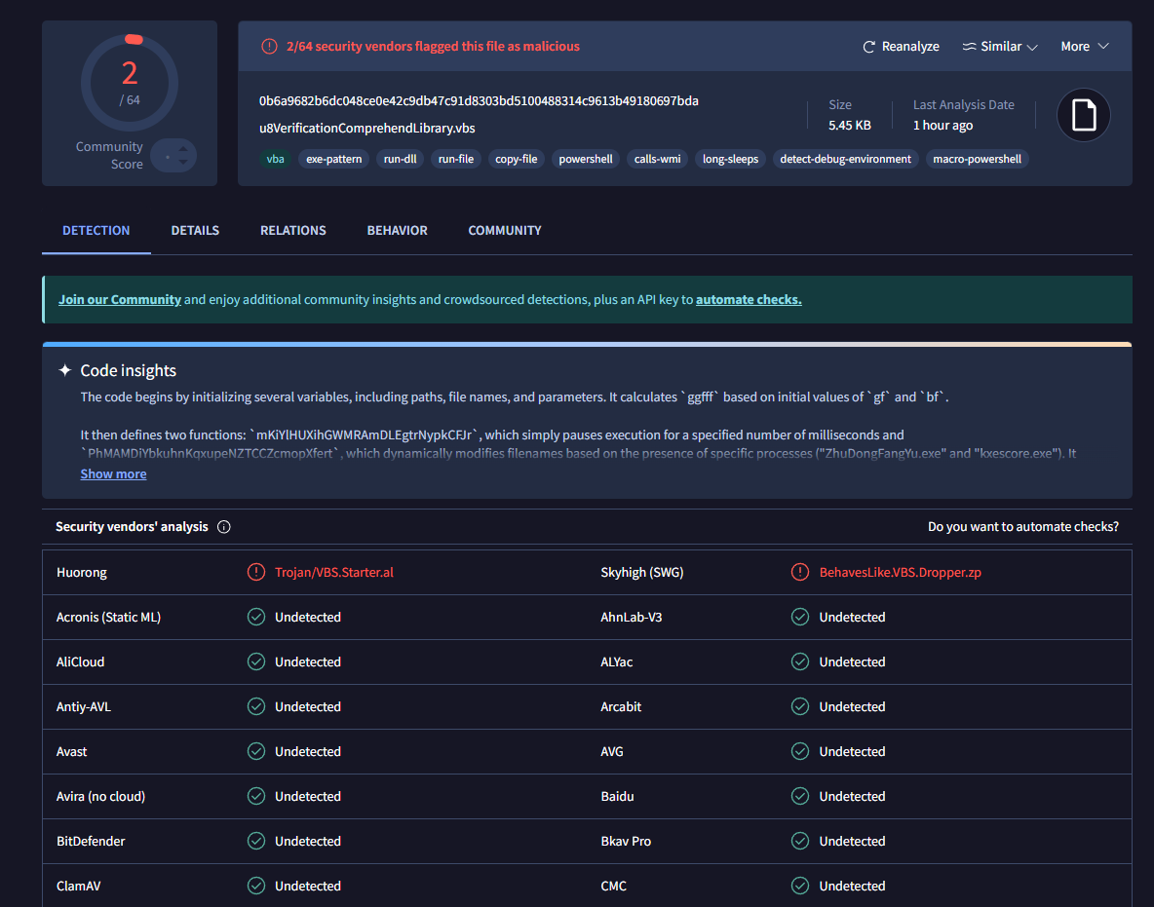Select the BEHAVIOR tab
1154x907 pixels.
(x=398, y=230)
